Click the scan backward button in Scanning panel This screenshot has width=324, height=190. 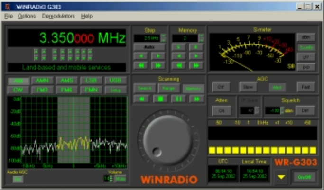coord(141,99)
